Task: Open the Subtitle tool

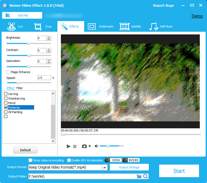Action: coord(124,26)
